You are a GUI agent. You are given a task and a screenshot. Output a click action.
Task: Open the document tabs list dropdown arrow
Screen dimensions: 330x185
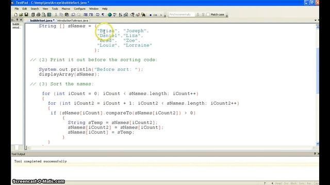click(x=316, y=21)
